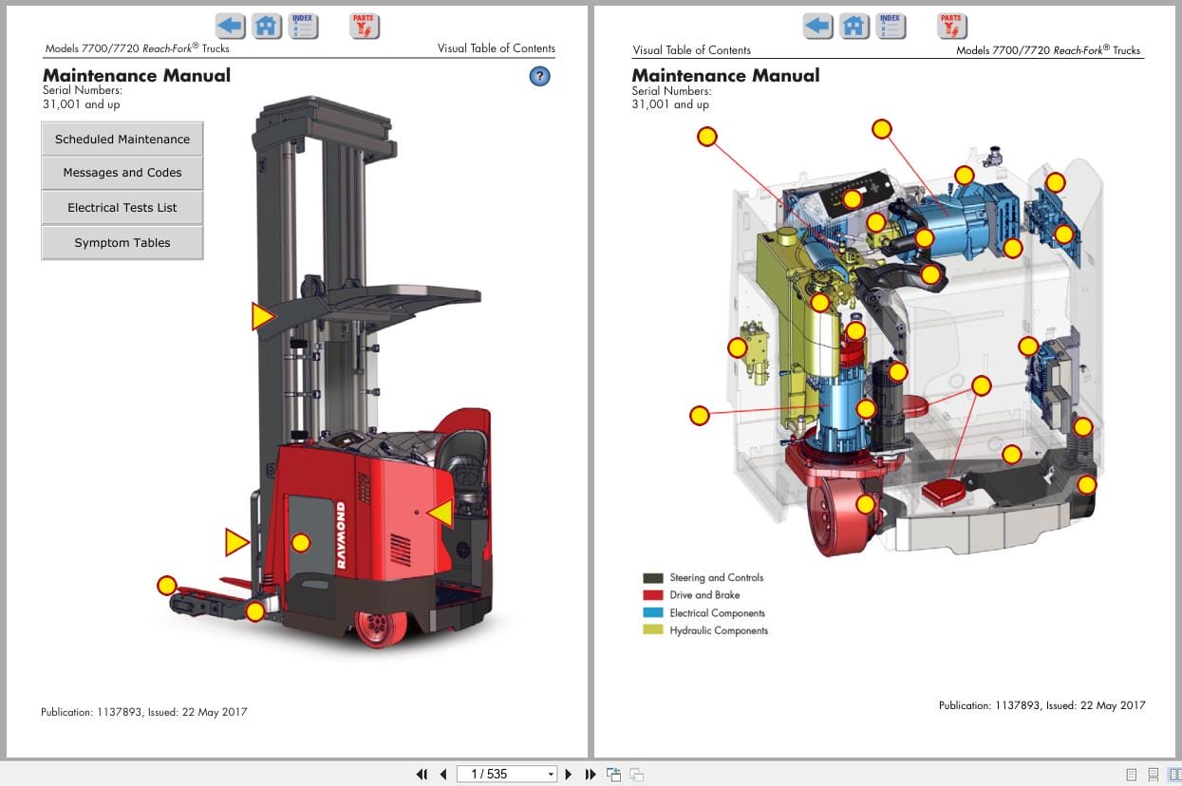Jump to the last page
1182x786 pixels.
tap(591, 774)
